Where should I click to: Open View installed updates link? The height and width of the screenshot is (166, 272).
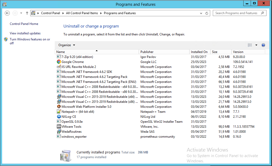[x=25, y=33]
